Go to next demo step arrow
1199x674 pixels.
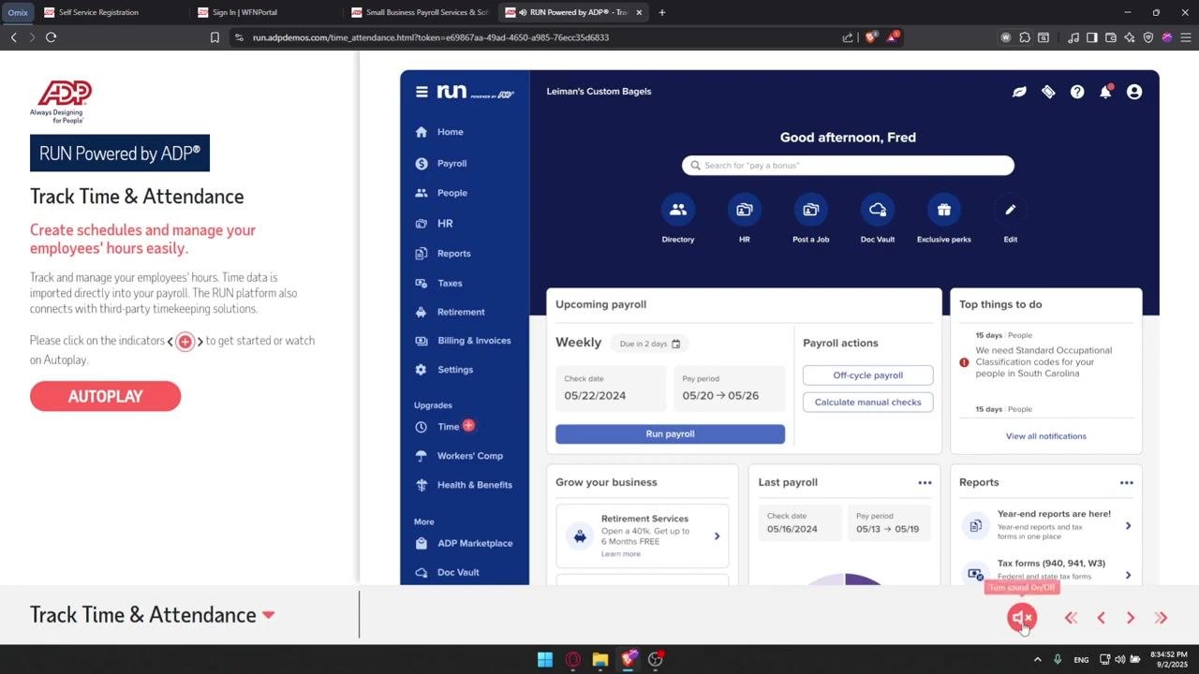click(x=1131, y=618)
